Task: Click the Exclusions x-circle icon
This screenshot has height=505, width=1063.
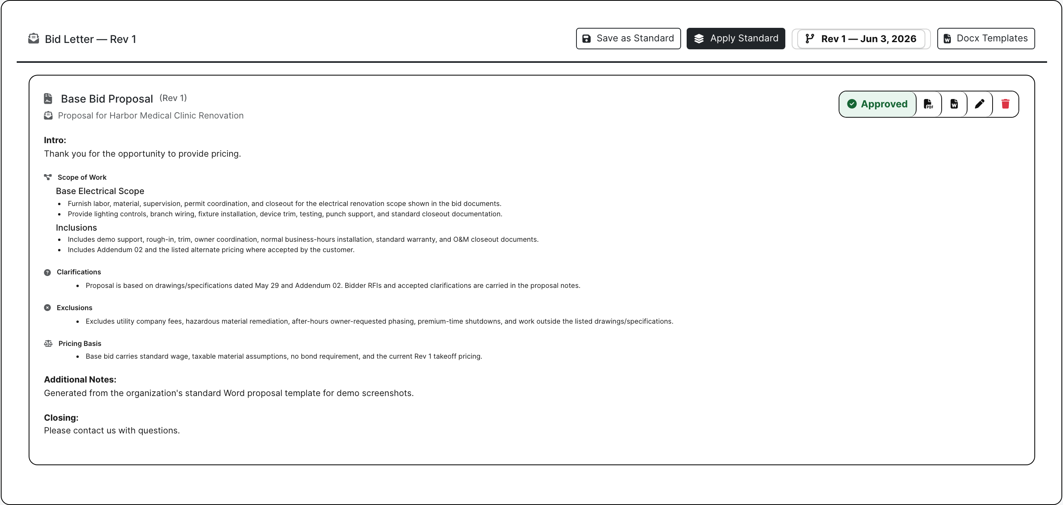Action: (47, 308)
